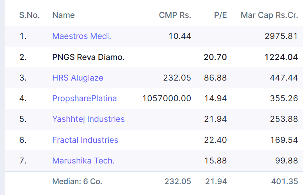
Task: Open the Fractal Industries company link
Action: coord(85,140)
